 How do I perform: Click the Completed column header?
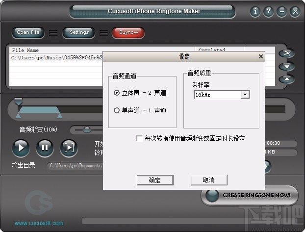pos(219,49)
